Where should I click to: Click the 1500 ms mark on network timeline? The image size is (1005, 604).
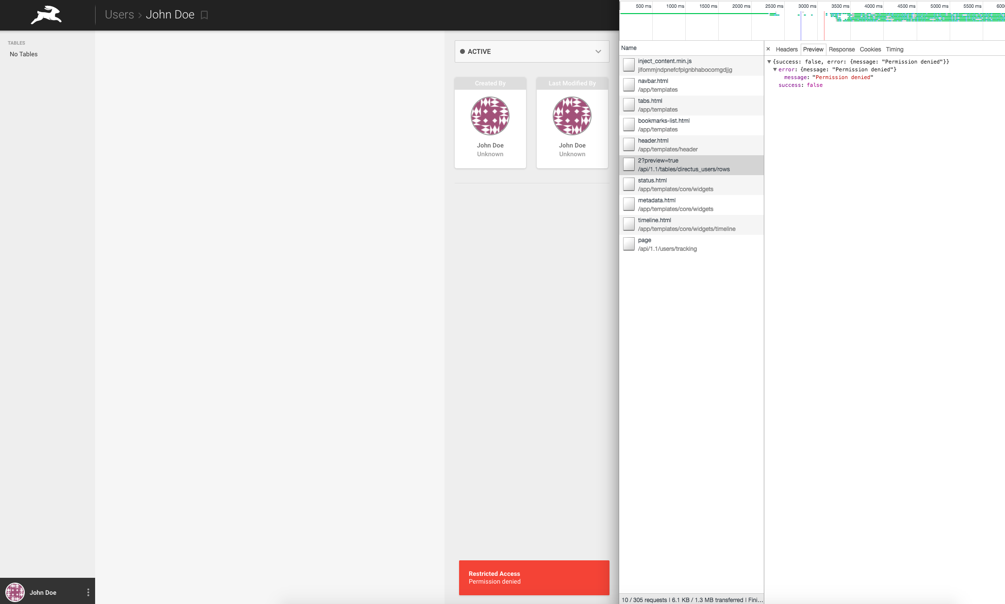click(708, 6)
